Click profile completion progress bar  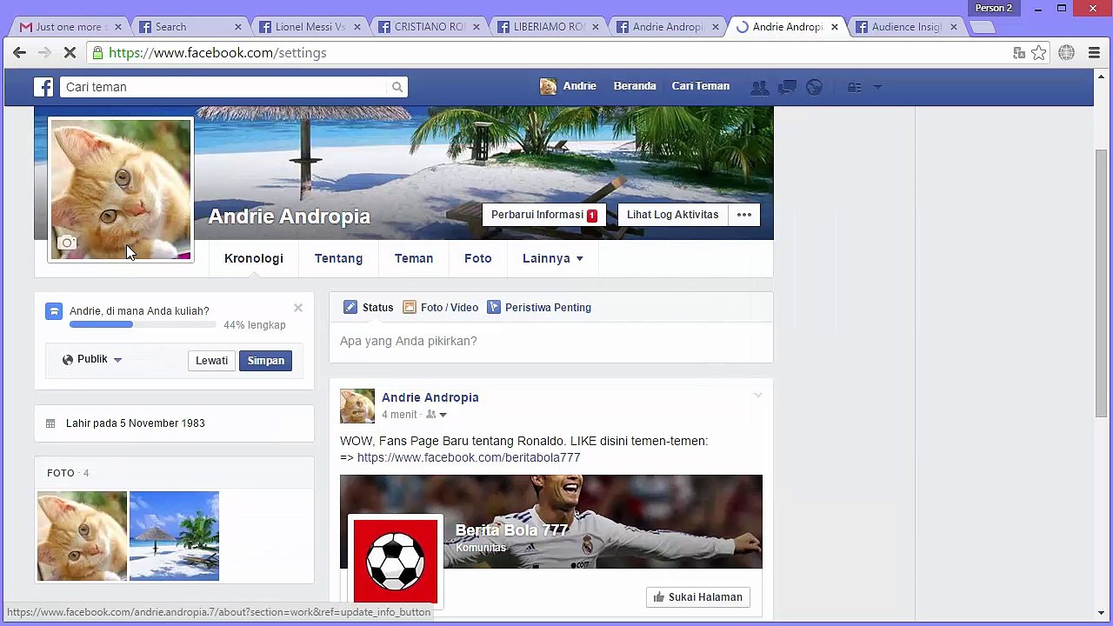click(x=143, y=324)
